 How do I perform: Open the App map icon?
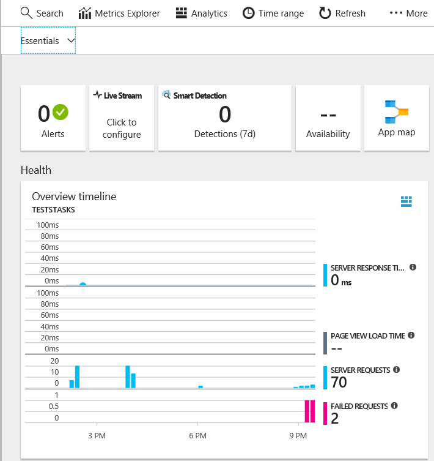click(x=396, y=112)
